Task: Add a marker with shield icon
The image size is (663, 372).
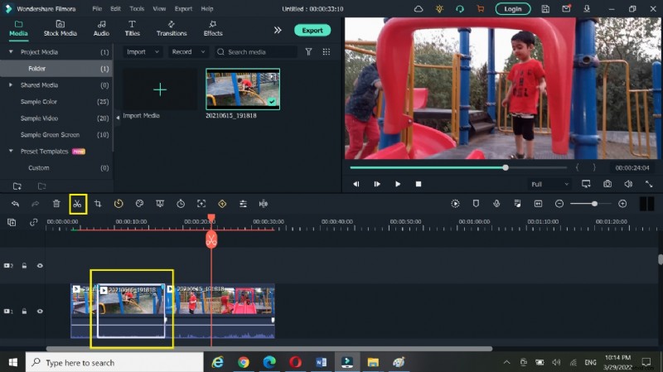Action: click(x=476, y=204)
